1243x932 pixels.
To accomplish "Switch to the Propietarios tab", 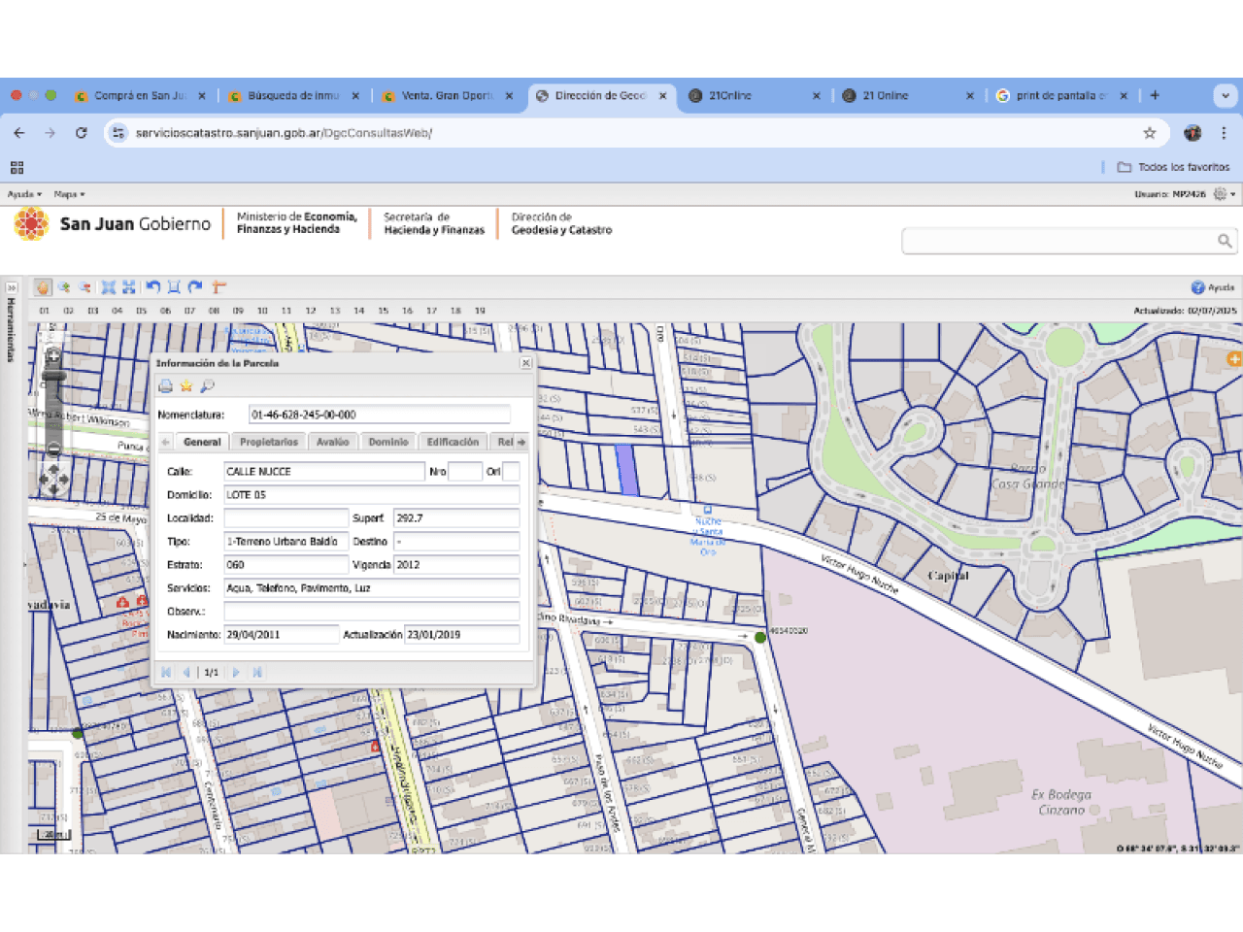I will coord(269,442).
